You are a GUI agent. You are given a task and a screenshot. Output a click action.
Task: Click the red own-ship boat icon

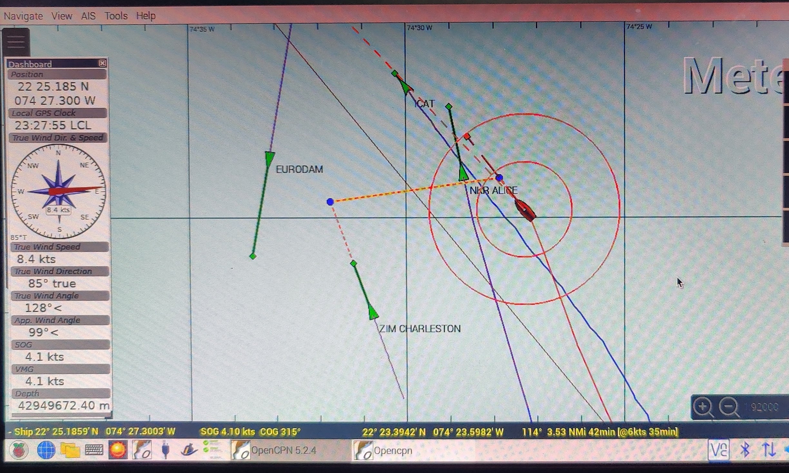point(525,210)
